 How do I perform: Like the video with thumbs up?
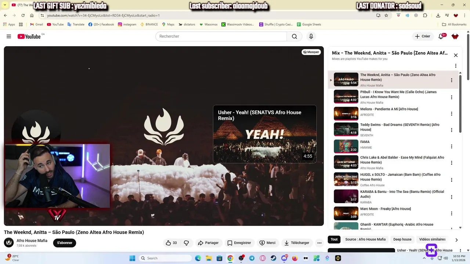pyautogui.click(x=171, y=243)
